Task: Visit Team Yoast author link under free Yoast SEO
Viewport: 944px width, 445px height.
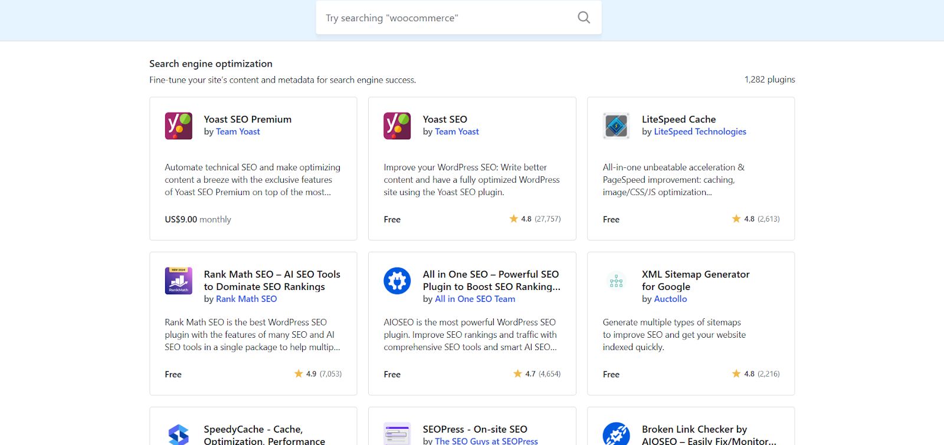Action: (x=457, y=131)
